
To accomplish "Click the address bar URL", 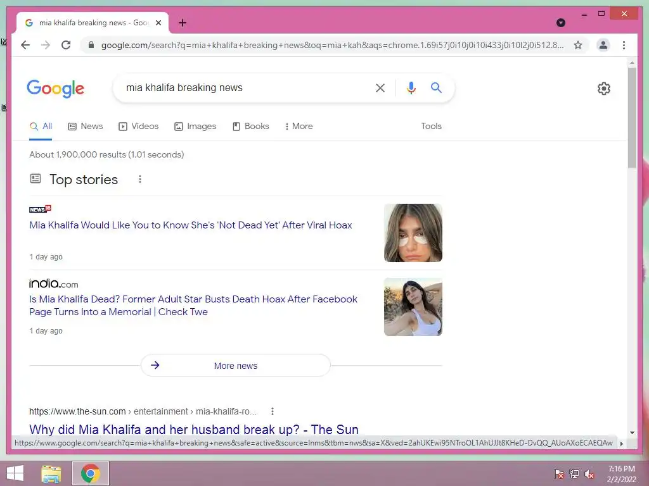I will point(332,45).
